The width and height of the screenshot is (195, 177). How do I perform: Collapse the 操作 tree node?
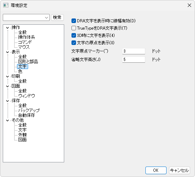(8, 28)
